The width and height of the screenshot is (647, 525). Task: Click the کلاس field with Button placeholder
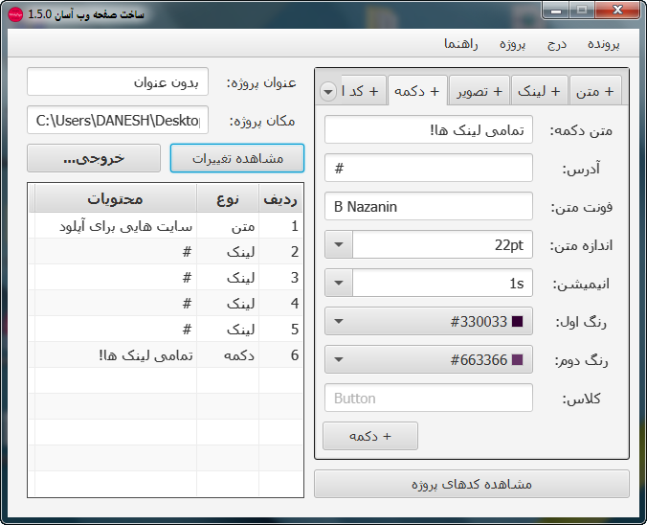[x=429, y=398]
